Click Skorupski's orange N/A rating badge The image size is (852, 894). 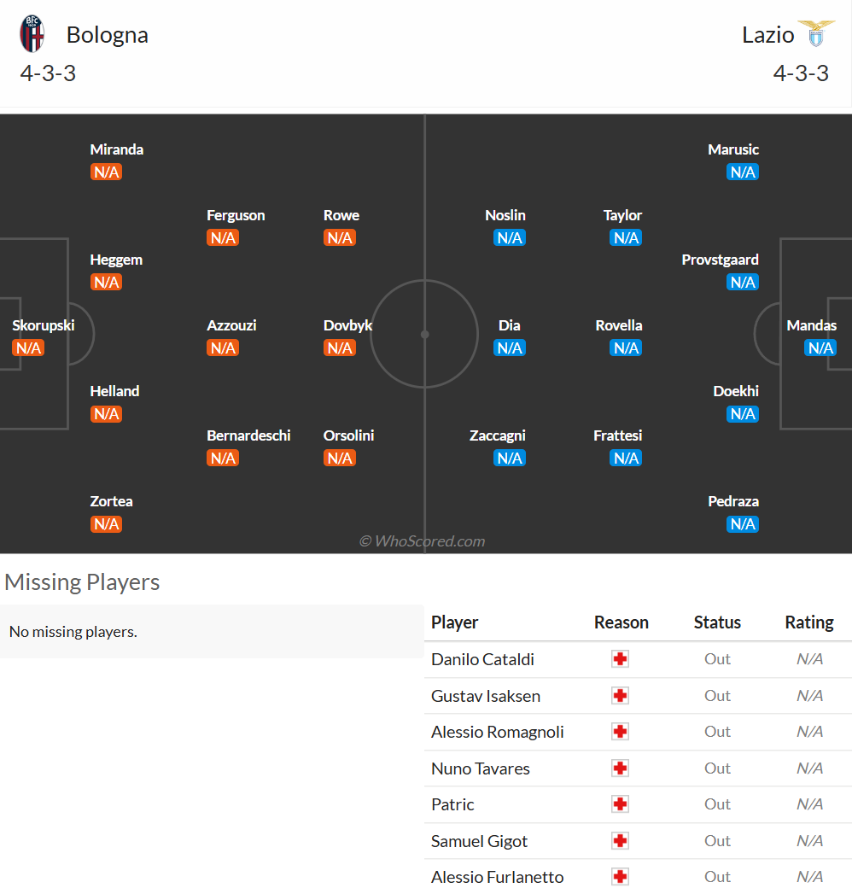28,348
